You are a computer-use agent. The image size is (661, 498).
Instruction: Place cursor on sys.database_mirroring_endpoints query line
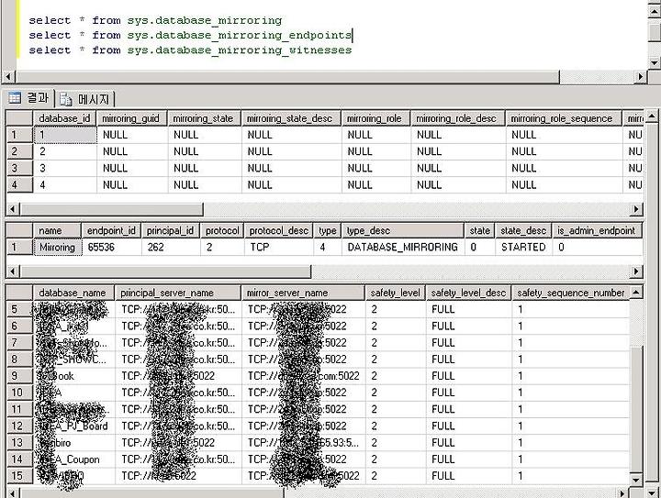tap(190, 35)
